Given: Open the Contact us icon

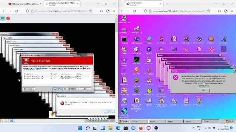Looking at the screenshot, I should [x=174, y=102].
